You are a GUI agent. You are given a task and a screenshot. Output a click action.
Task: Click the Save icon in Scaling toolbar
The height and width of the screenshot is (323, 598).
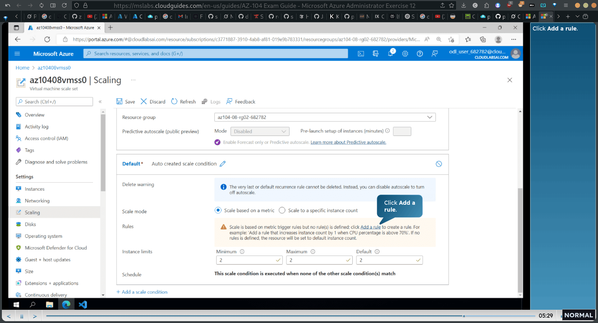click(x=119, y=101)
